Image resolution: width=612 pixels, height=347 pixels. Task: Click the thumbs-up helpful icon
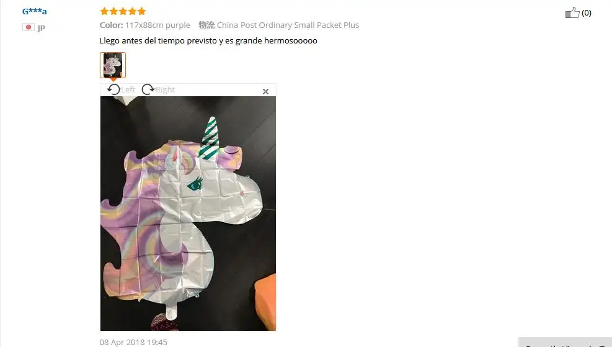pos(572,12)
